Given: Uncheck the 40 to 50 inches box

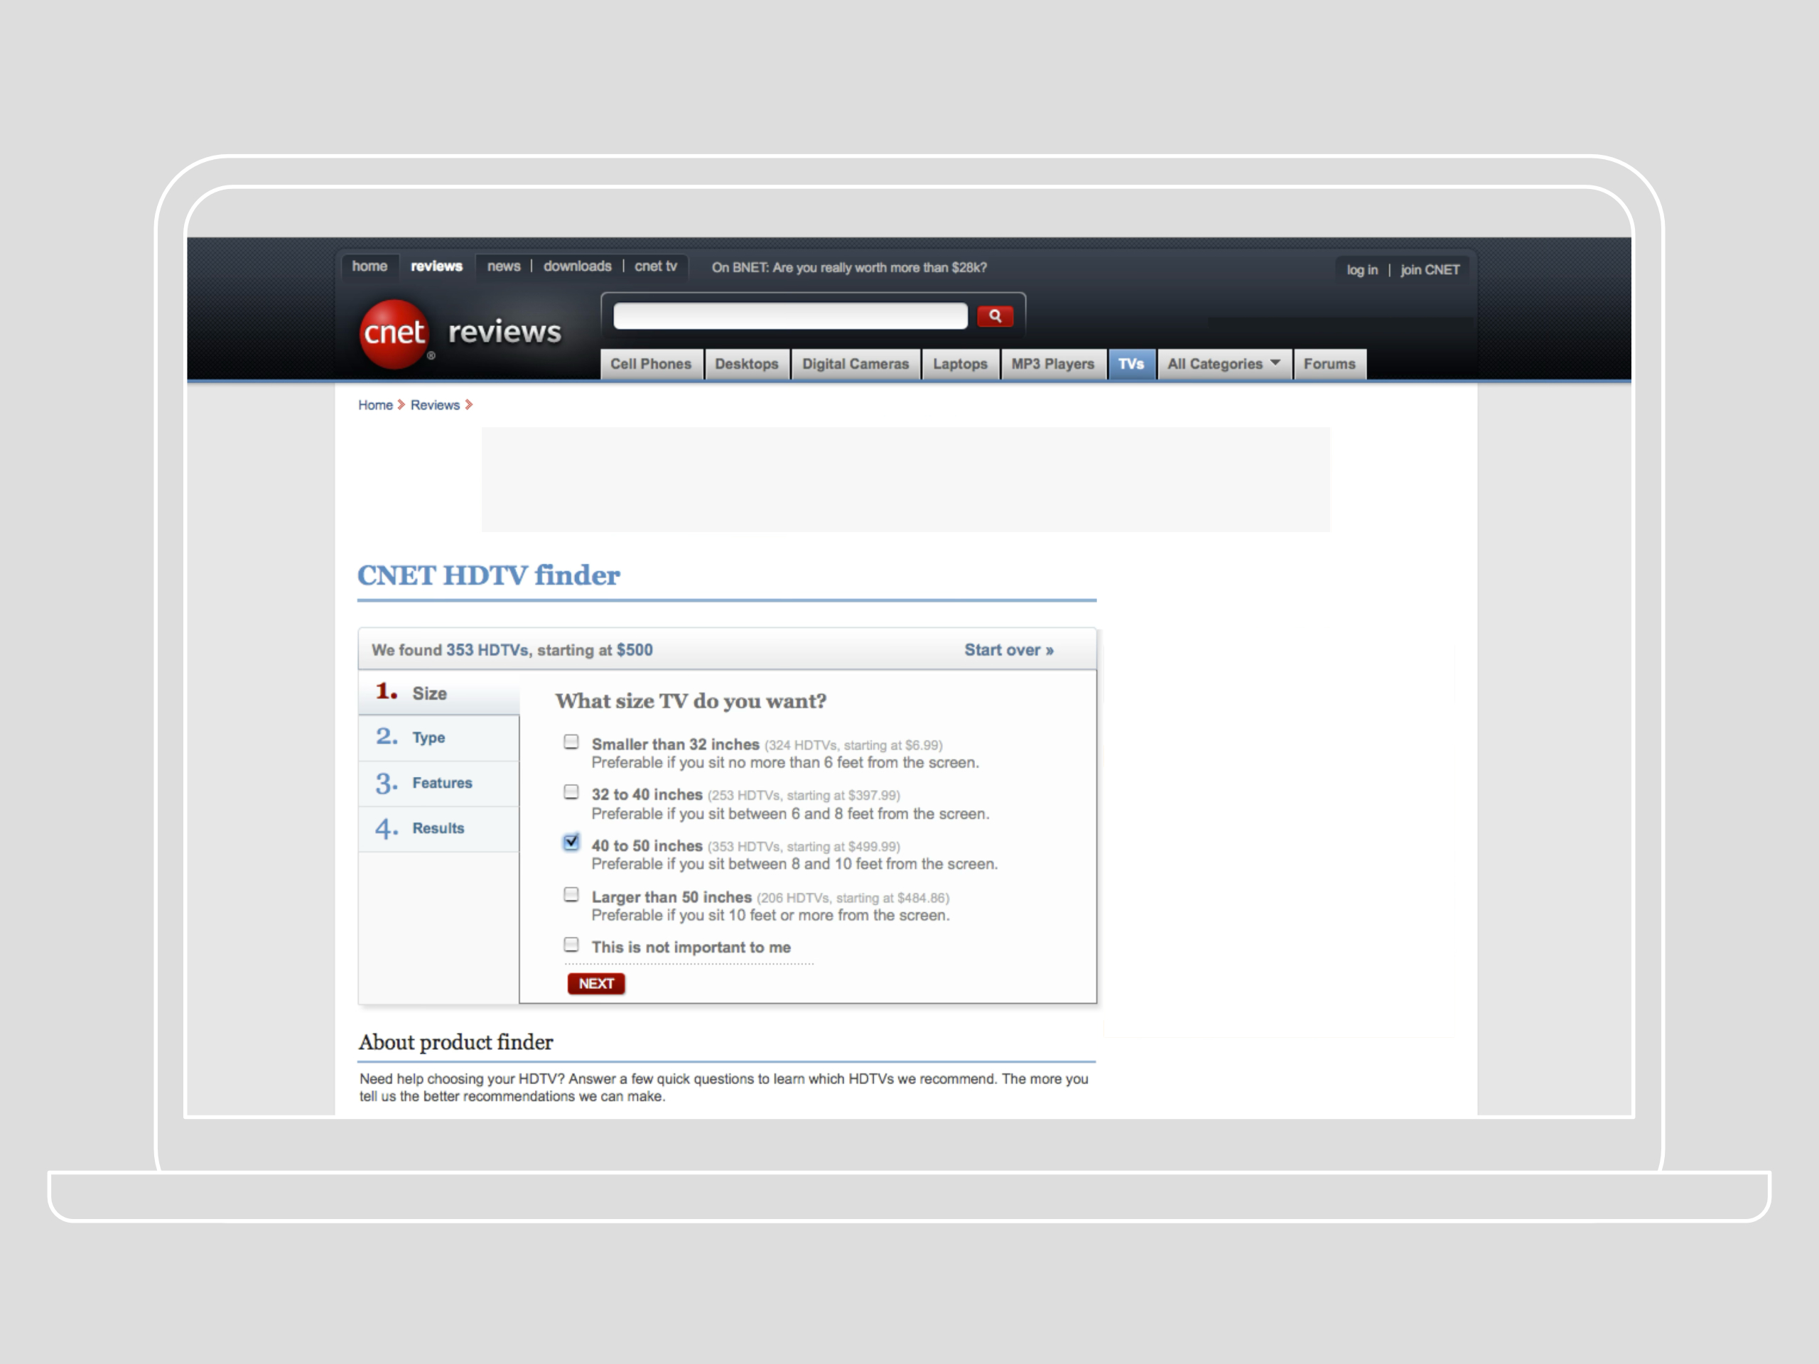Looking at the screenshot, I should pyautogui.click(x=571, y=843).
